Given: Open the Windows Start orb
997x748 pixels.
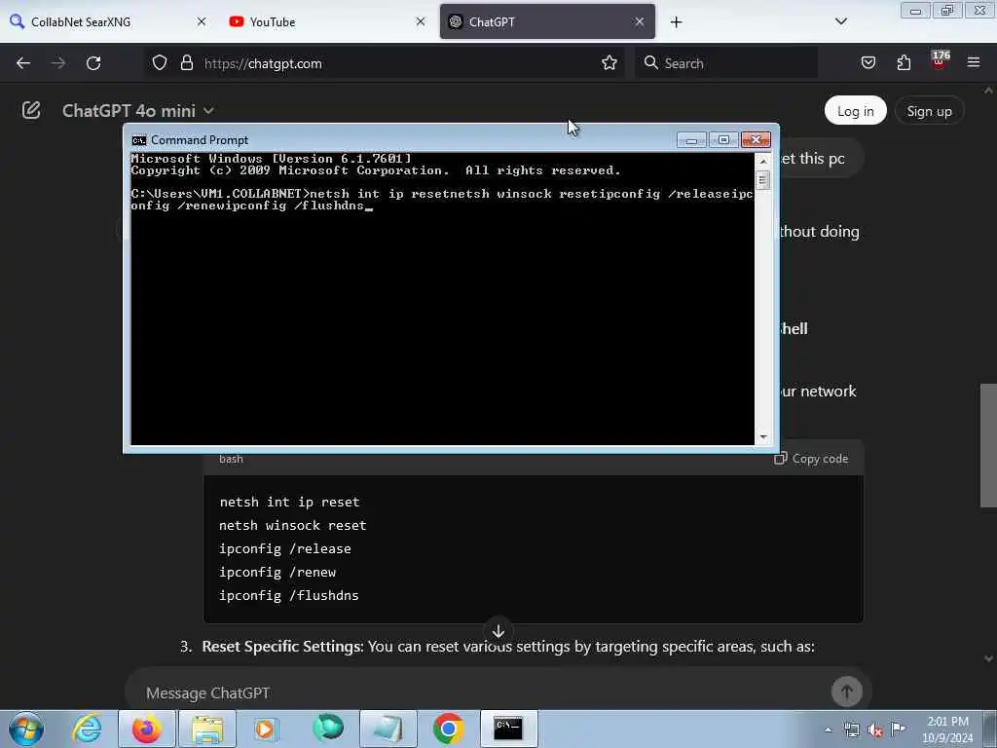Looking at the screenshot, I should [x=26, y=729].
